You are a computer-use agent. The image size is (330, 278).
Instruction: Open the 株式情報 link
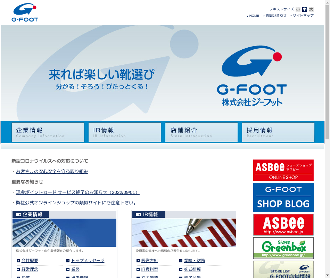(x=192, y=269)
